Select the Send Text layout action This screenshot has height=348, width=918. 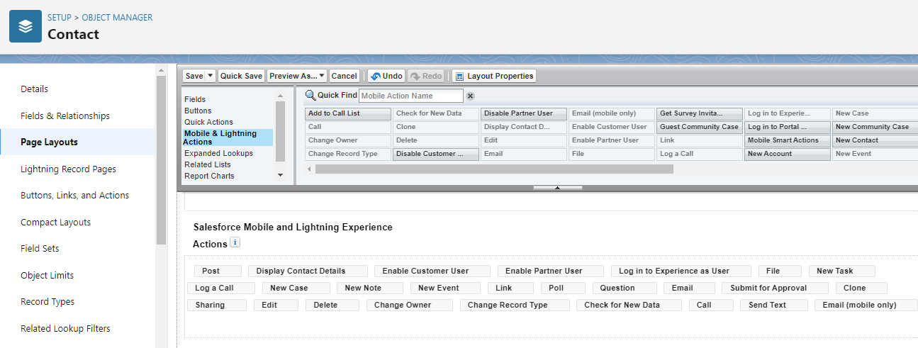coord(773,305)
